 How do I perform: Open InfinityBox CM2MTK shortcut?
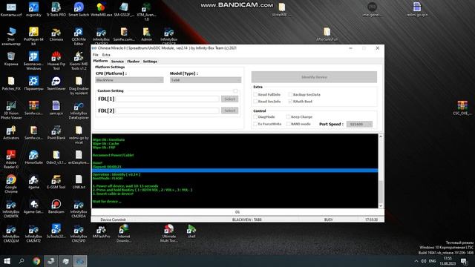(11, 208)
